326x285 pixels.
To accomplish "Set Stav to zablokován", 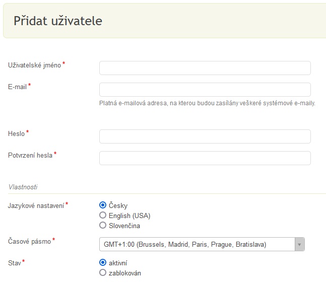I will click(x=103, y=272).
